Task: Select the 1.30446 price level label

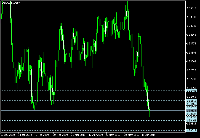Action: click(x=191, y=121)
